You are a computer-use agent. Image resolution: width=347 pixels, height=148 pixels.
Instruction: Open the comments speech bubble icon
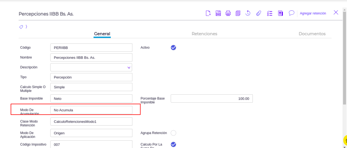(292, 13)
